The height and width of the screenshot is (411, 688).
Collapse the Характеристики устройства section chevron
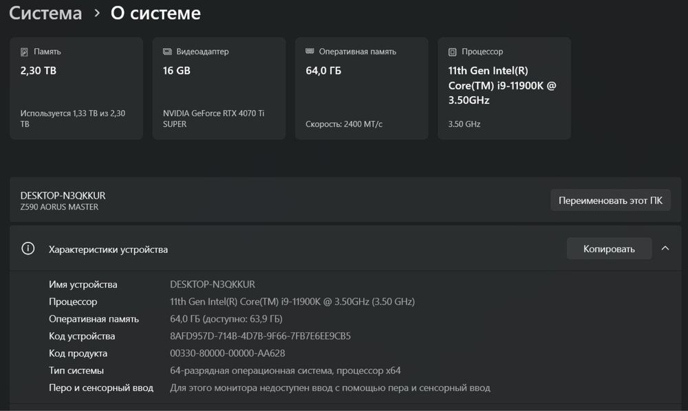(x=665, y=249)
